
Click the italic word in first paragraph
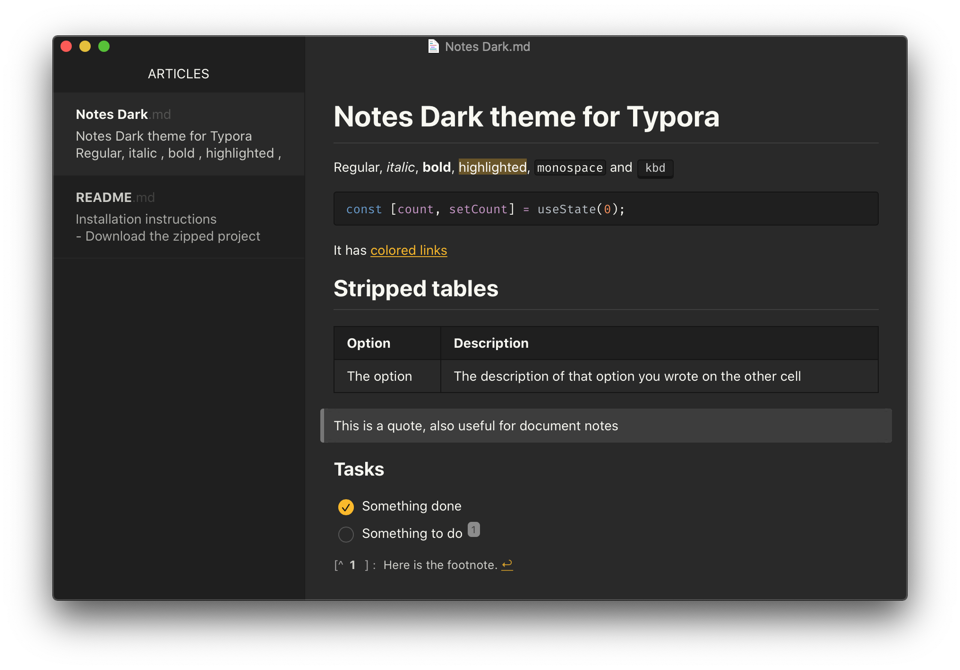pos(400,167)
